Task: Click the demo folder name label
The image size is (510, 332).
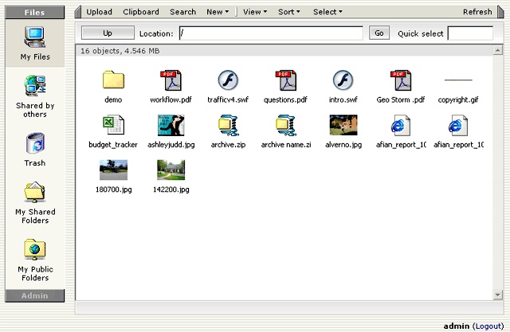Action: 113,100
